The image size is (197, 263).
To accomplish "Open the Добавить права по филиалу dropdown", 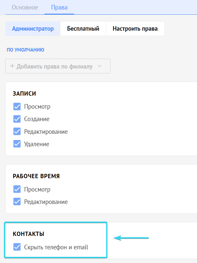I will coord(58,66).
